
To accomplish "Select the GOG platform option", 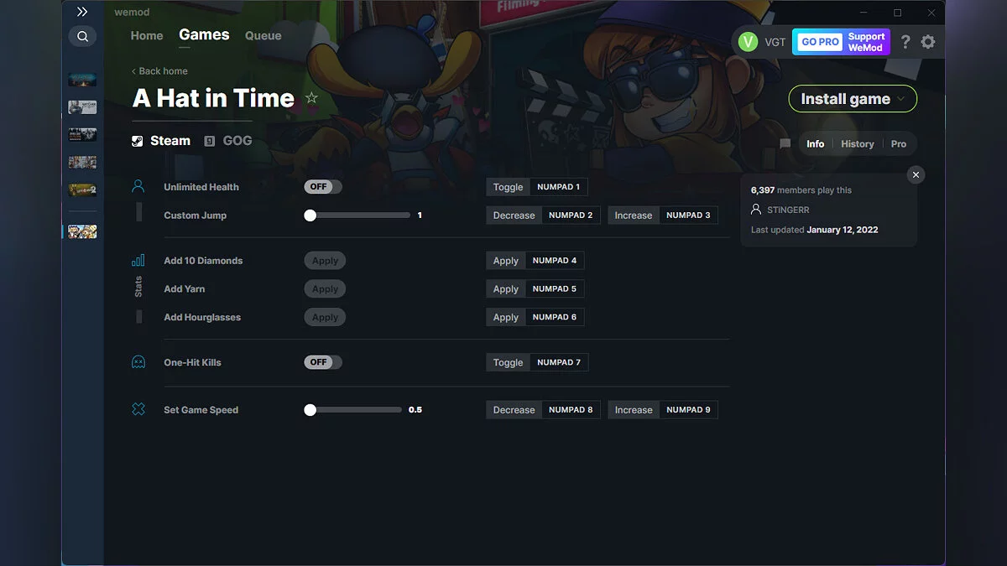I will click(228, 140).
